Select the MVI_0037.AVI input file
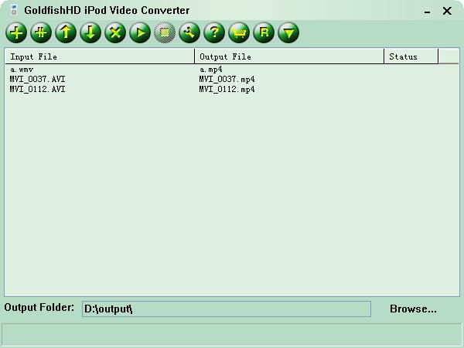The height and width of the screenshot is (348, 464). click(x=37, y=80)
